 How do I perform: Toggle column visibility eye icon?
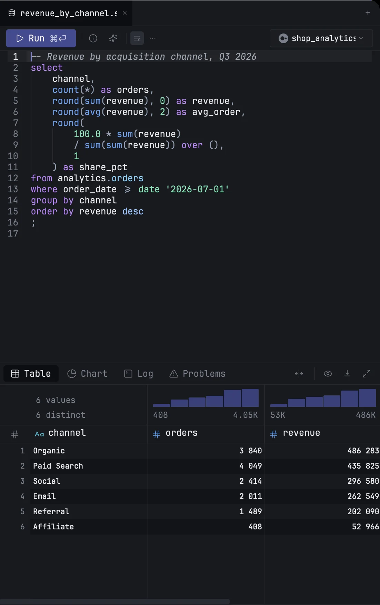(x=328, y=374)
